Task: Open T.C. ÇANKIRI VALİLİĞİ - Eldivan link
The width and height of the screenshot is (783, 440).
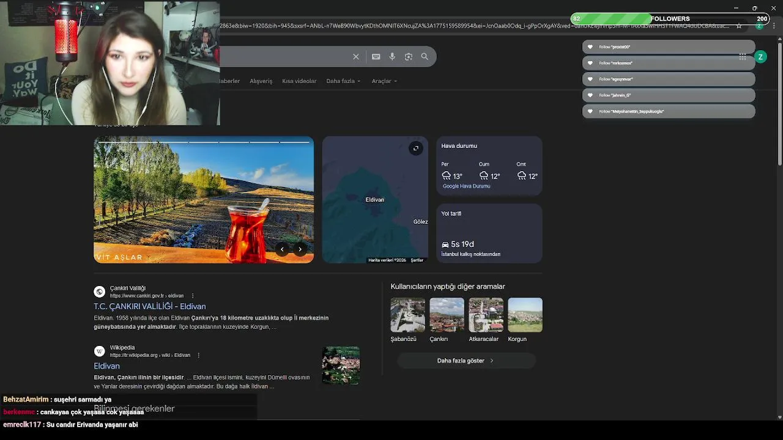Action: click(x=150, y=306)
